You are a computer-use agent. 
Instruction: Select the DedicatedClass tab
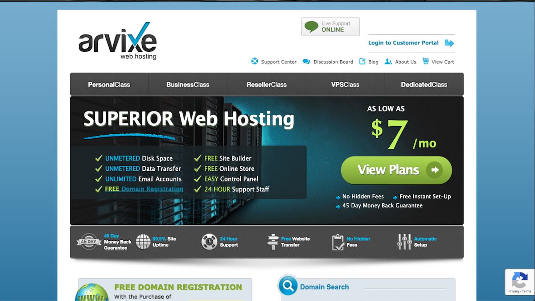(424, 84)
